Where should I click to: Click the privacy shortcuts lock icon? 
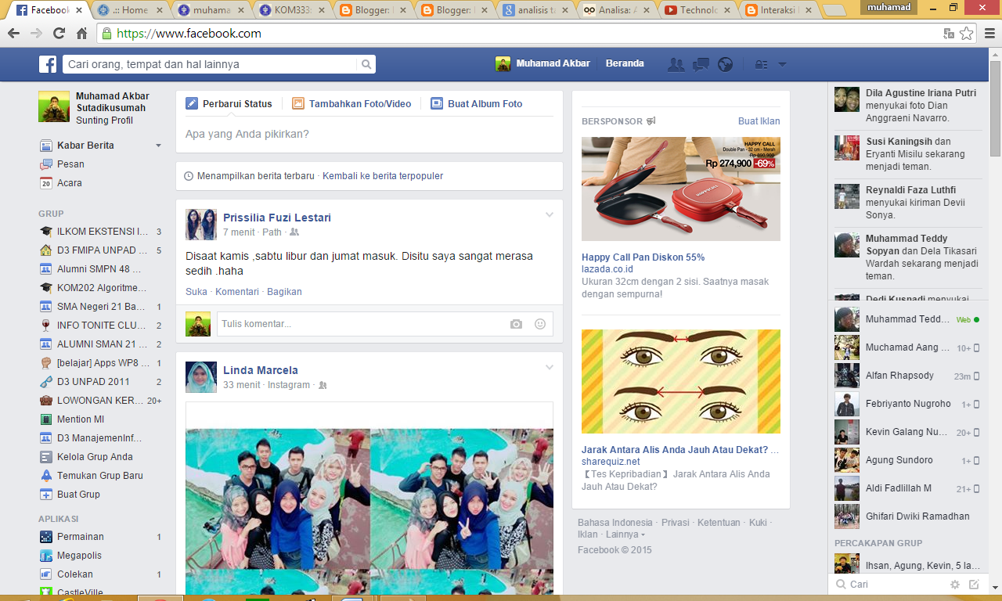tap(763, 63)
